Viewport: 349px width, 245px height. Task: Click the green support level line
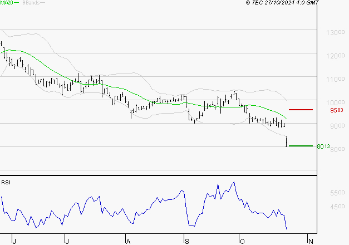point(301,146)
